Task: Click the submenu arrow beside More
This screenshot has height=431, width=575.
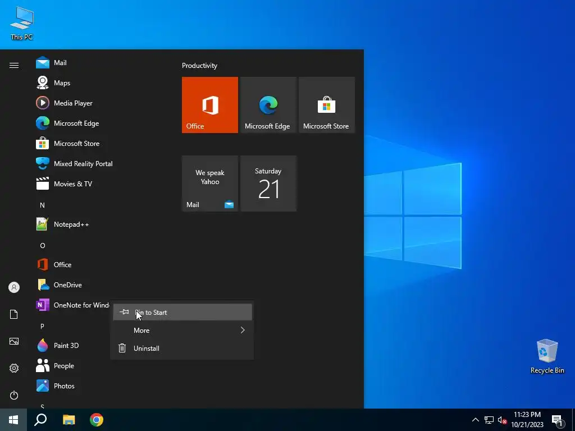Action: pos(243,330)
